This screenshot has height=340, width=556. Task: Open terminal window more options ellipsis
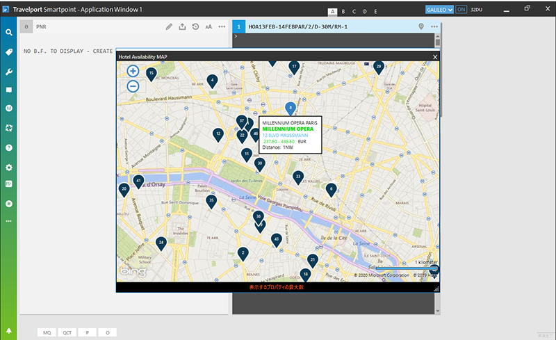tap(434, 26)
